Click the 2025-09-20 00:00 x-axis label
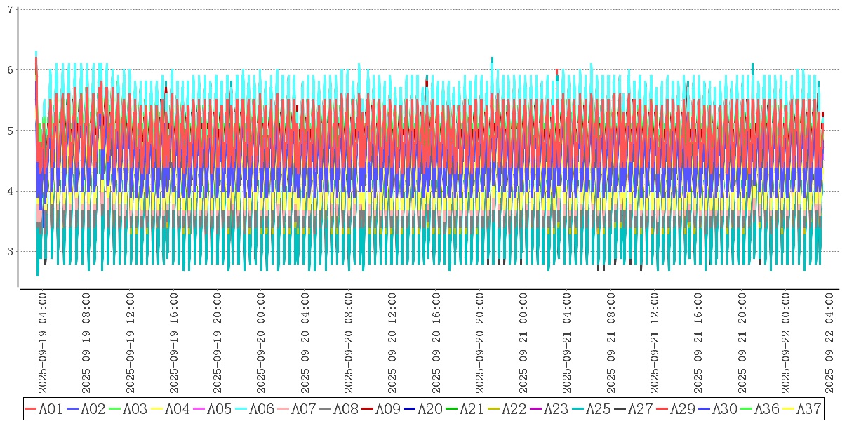 [262, 344]
